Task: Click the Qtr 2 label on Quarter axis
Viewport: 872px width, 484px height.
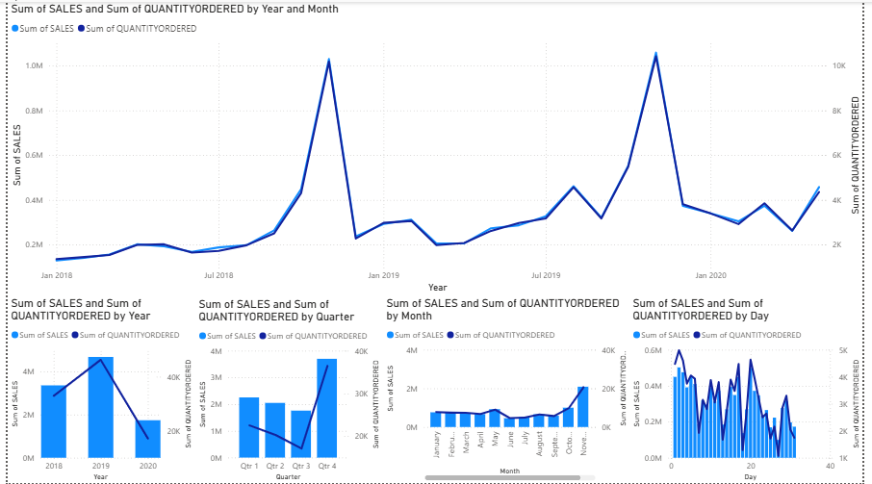Action: 275,466
